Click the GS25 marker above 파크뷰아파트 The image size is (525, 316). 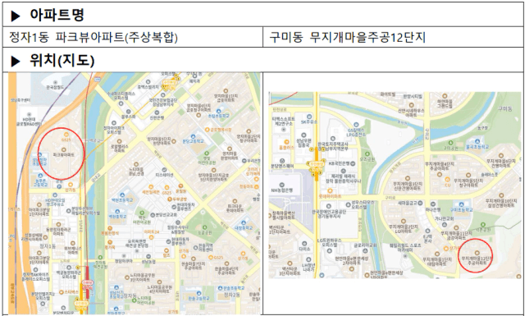coord(66,134)
